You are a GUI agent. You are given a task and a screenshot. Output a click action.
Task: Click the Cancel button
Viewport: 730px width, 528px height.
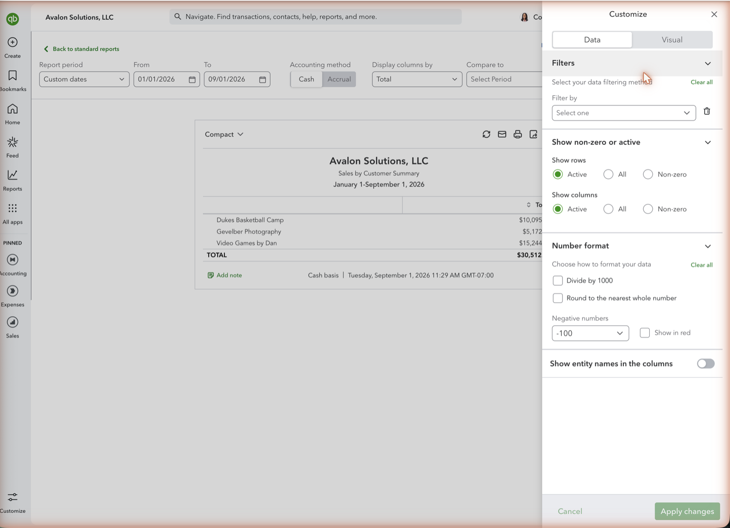pos(570,511)
